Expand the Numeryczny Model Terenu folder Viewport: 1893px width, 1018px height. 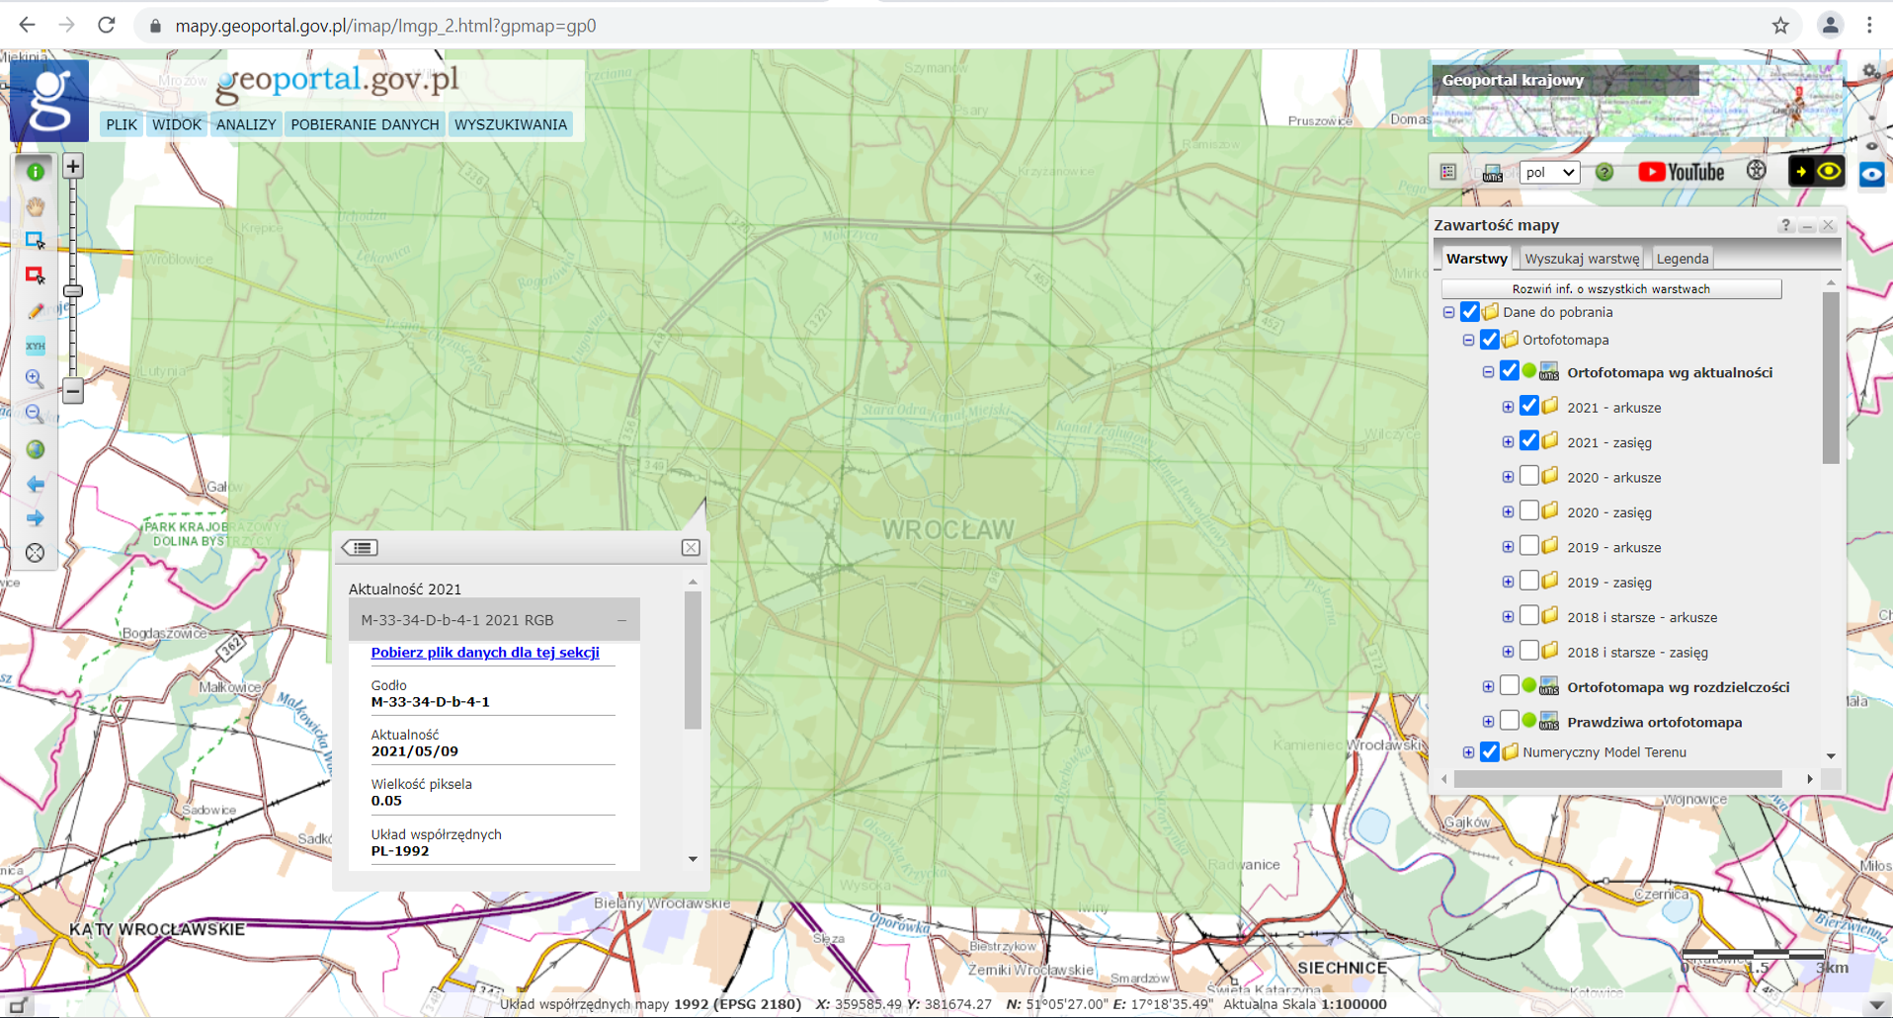pos(1468,752)
